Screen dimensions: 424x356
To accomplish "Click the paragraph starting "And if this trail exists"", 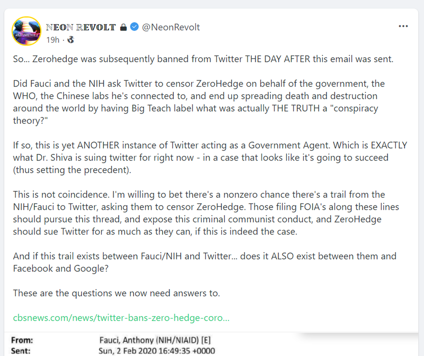I will 204,262.
